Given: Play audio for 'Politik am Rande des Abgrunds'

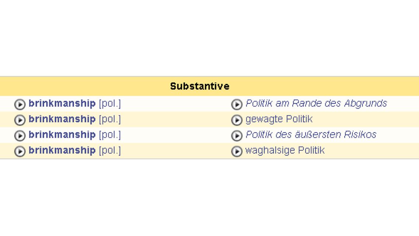Looking at the screenshot, I should tap(237, 104).
